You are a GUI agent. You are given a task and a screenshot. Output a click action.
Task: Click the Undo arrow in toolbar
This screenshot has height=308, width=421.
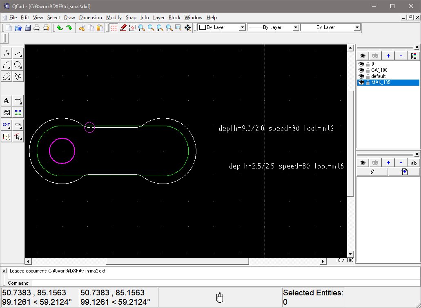click(60, 28)
